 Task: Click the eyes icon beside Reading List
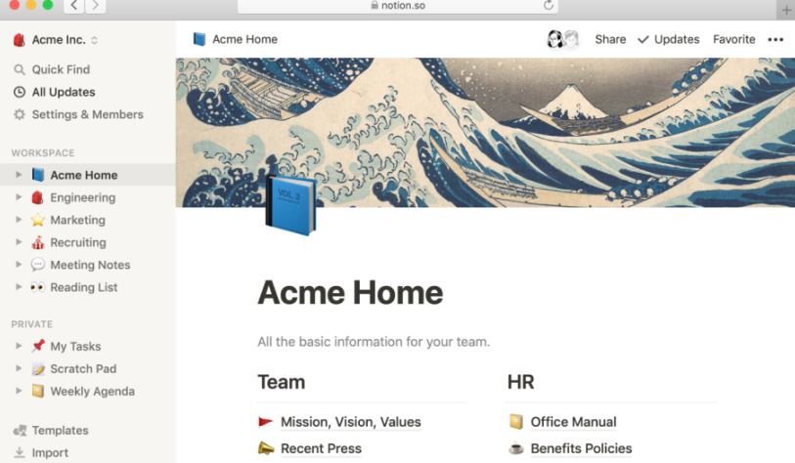pos(38,287)
